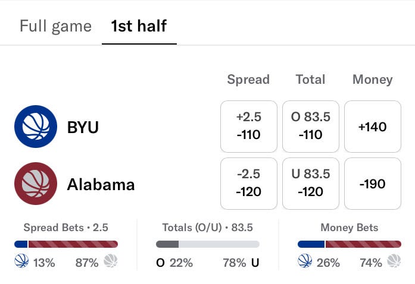
Task: Click the Alabama team name
Action: (x=101, y=184)
